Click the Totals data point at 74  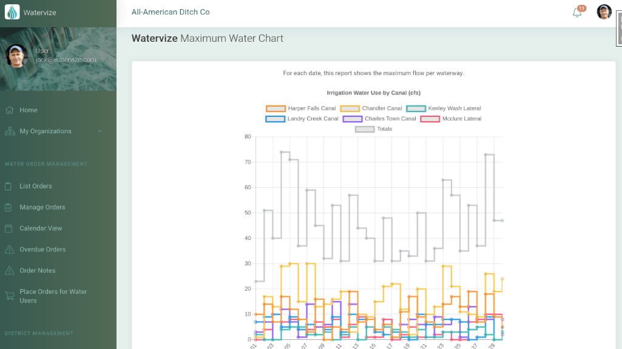281,152
